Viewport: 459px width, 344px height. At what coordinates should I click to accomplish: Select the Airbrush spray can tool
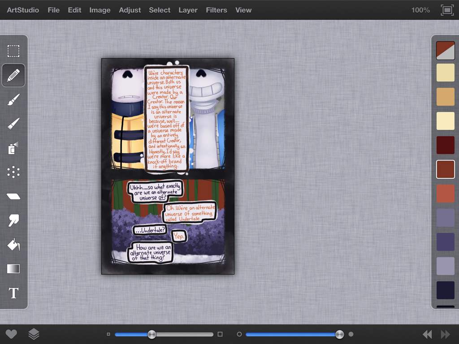(x=13, y=148)
